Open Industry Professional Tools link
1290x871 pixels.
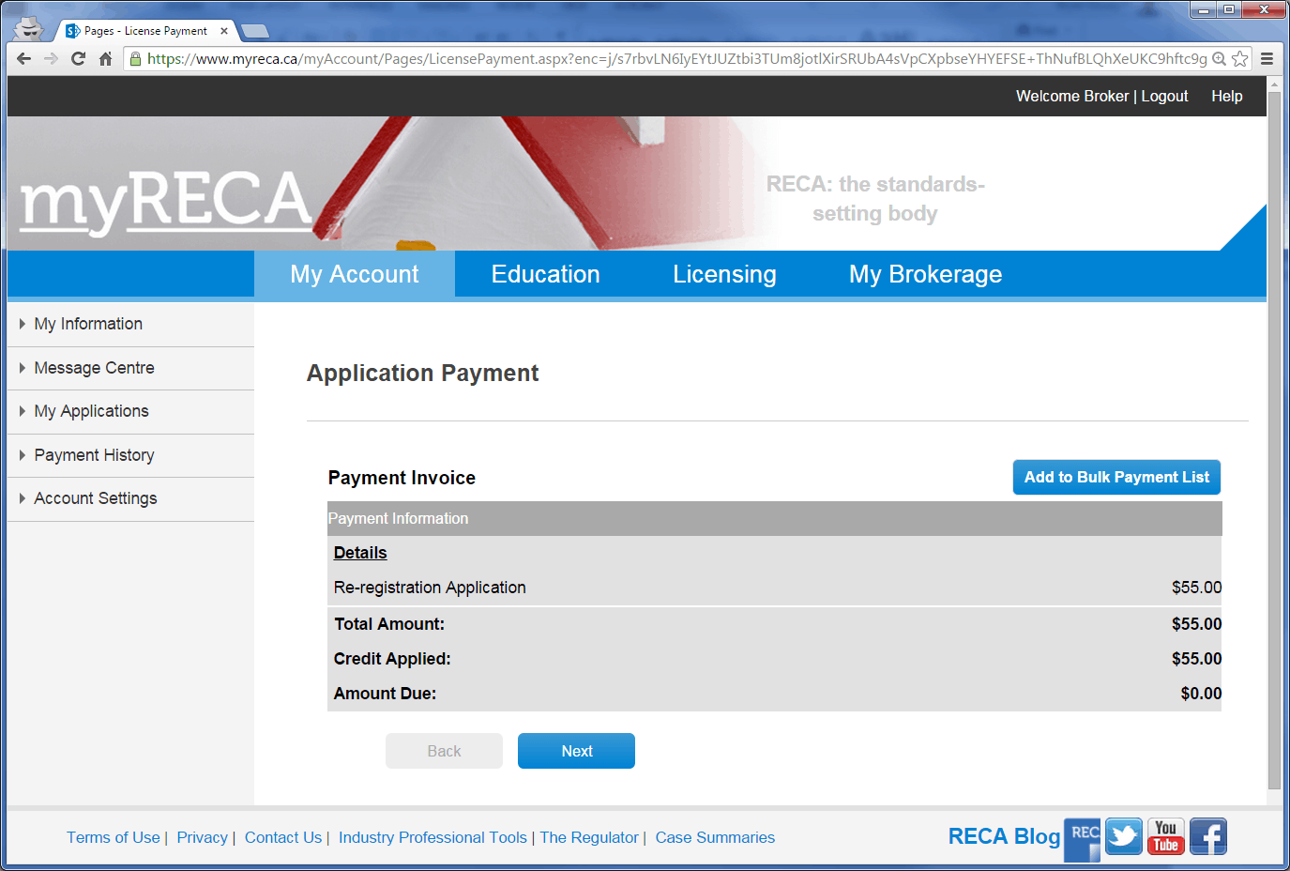coord(433,837)
